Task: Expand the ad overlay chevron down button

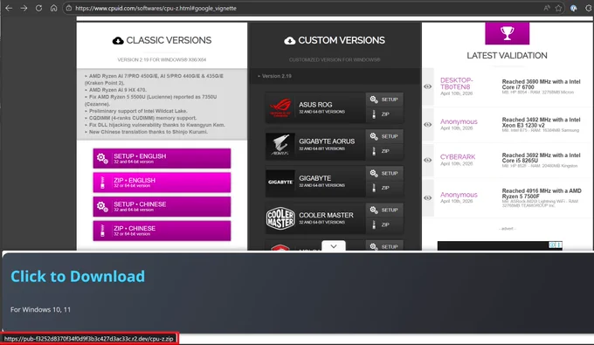Action: pyautogui.click(x=334, y=245)
